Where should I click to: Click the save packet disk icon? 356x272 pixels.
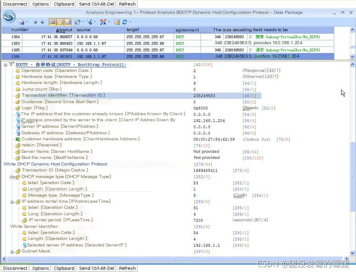point(22,22)
